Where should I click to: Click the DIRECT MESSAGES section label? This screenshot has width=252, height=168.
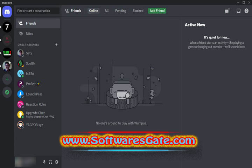[x=28, y=45]
